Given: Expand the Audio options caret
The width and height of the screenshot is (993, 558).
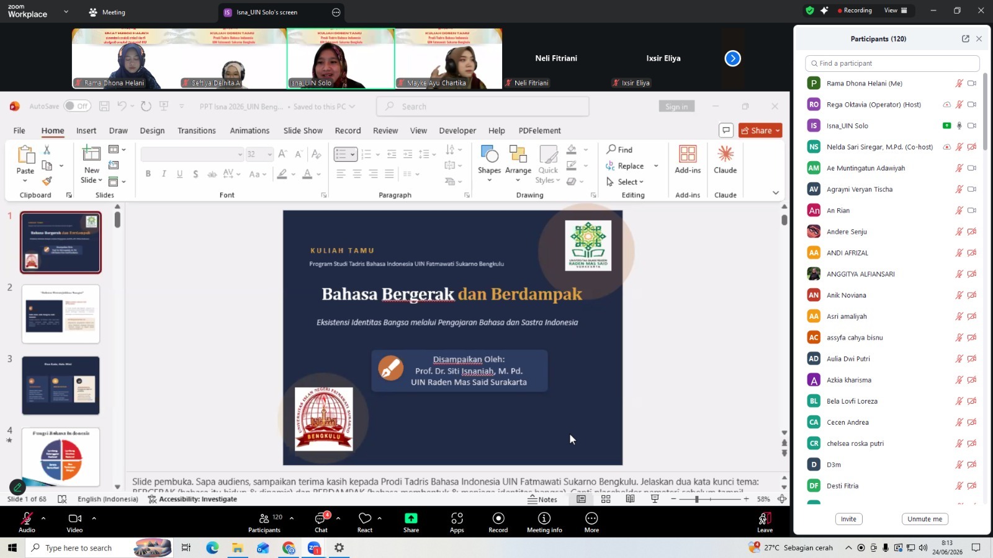Looking at the screenshot, I should coord(43,518).
